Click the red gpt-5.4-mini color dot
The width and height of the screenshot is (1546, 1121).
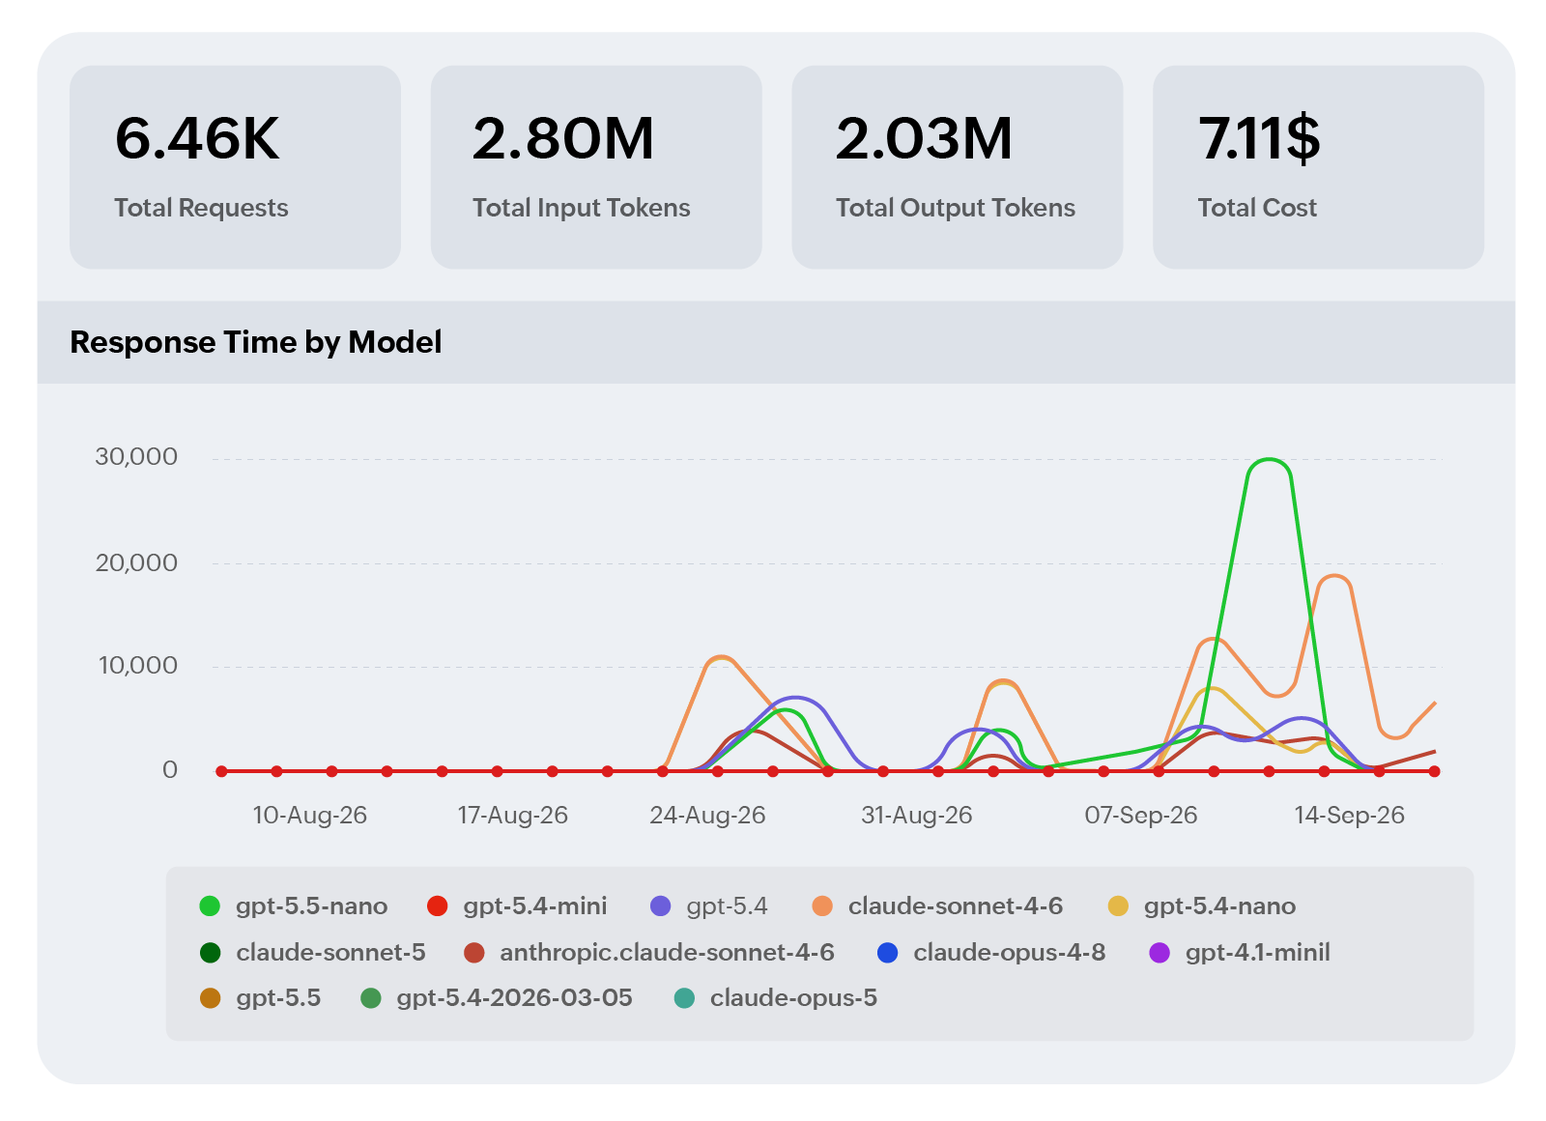coord(437,906)
